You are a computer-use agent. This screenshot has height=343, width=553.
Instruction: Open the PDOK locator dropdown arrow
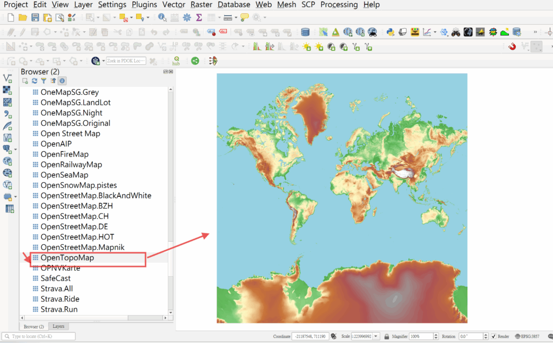(103, 61)
